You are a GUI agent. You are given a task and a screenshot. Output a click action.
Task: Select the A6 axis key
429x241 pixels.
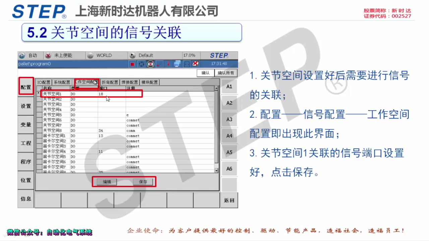[x=229, y=169]
